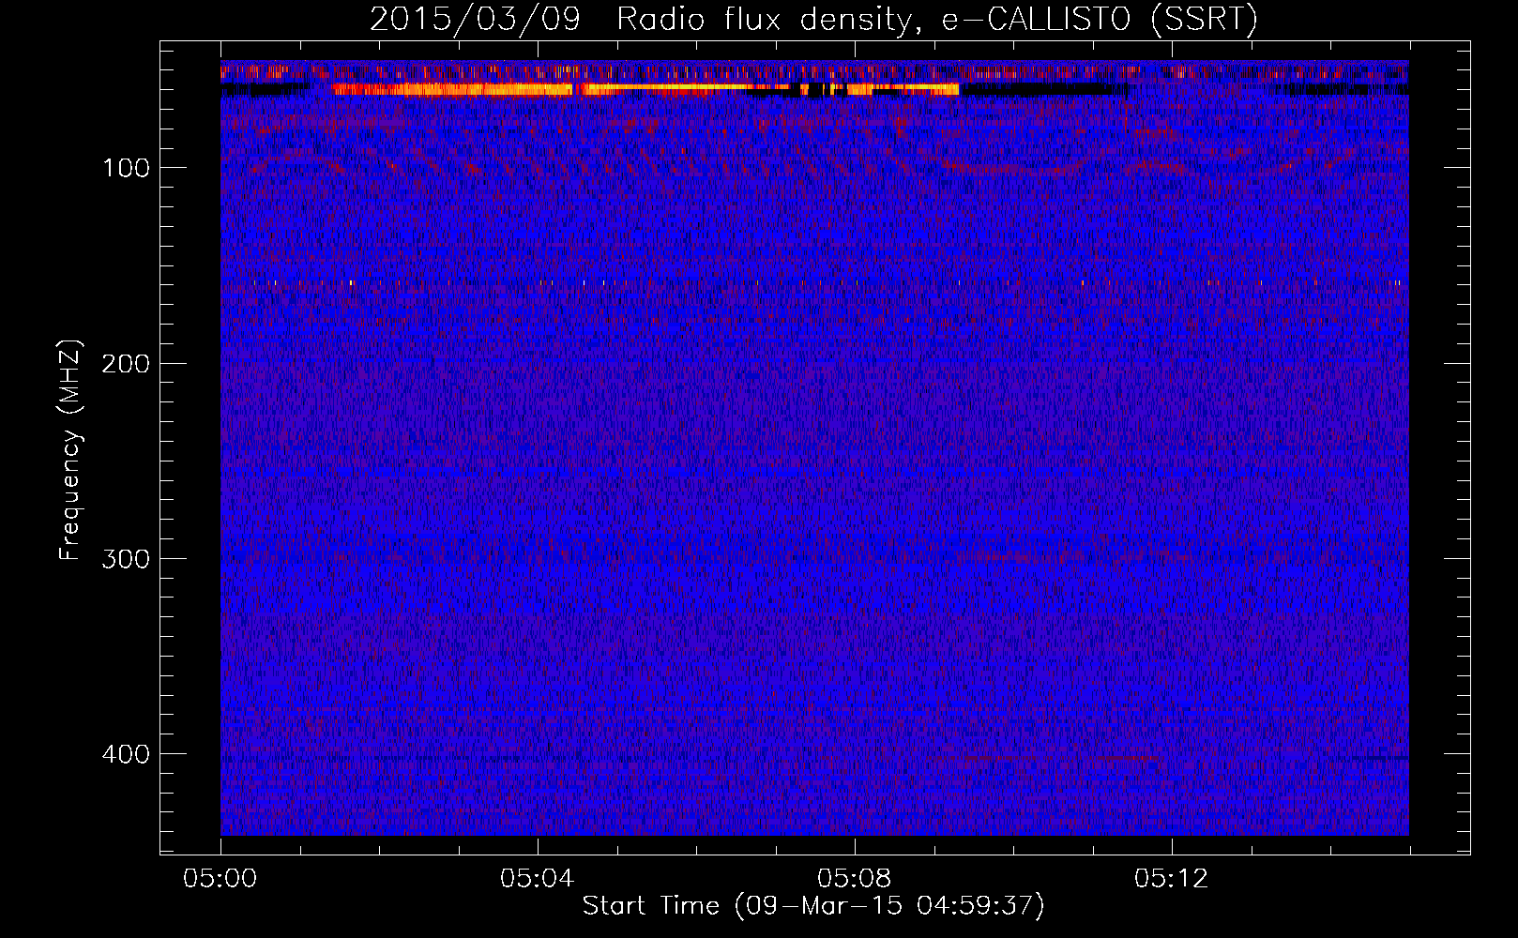Screen dimensions: 1518x938
Task: Click the 'Start Time (09-Mar-15 04:59:37)' label
Action: tap(813, 906)
